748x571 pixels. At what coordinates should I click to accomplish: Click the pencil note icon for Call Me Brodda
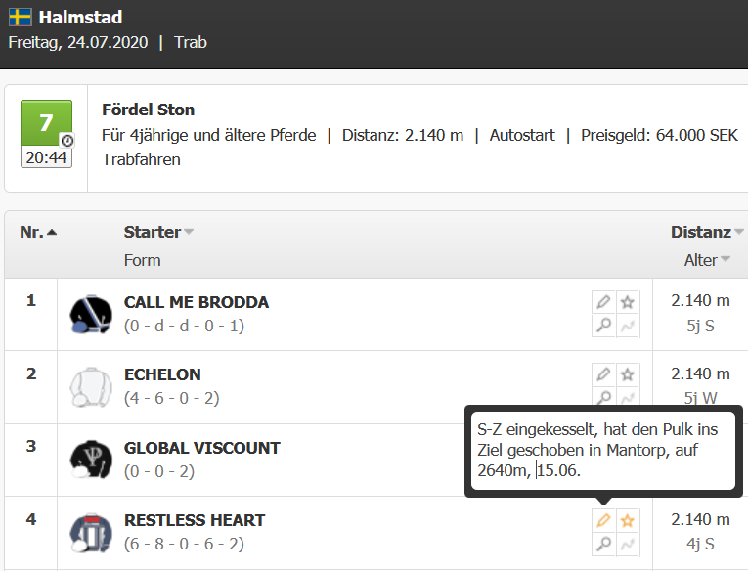click(x=603, y=302)
